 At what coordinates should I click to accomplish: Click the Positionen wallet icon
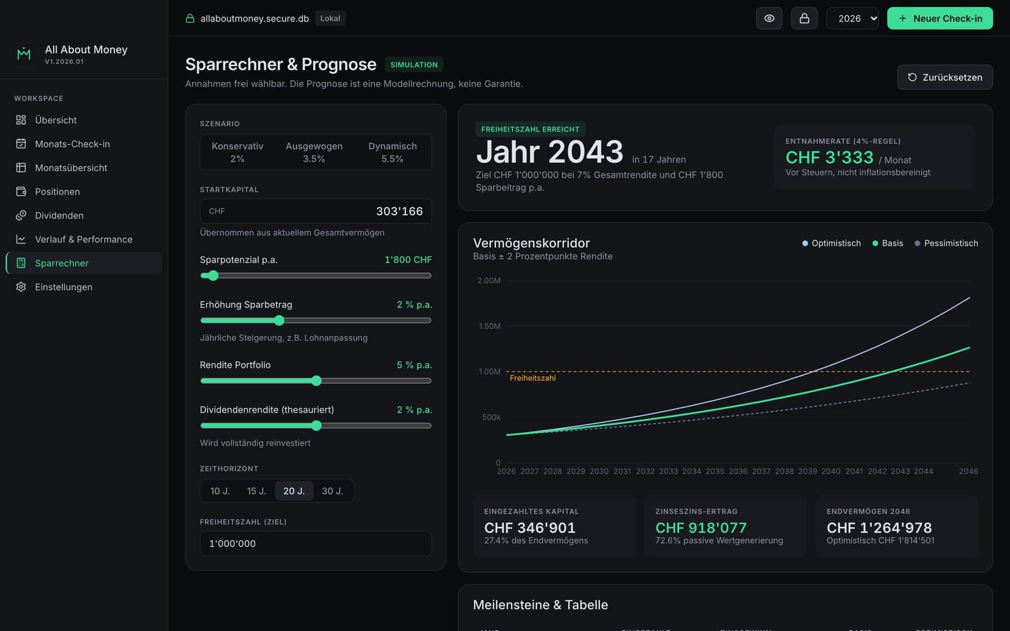tap(21, 191)
